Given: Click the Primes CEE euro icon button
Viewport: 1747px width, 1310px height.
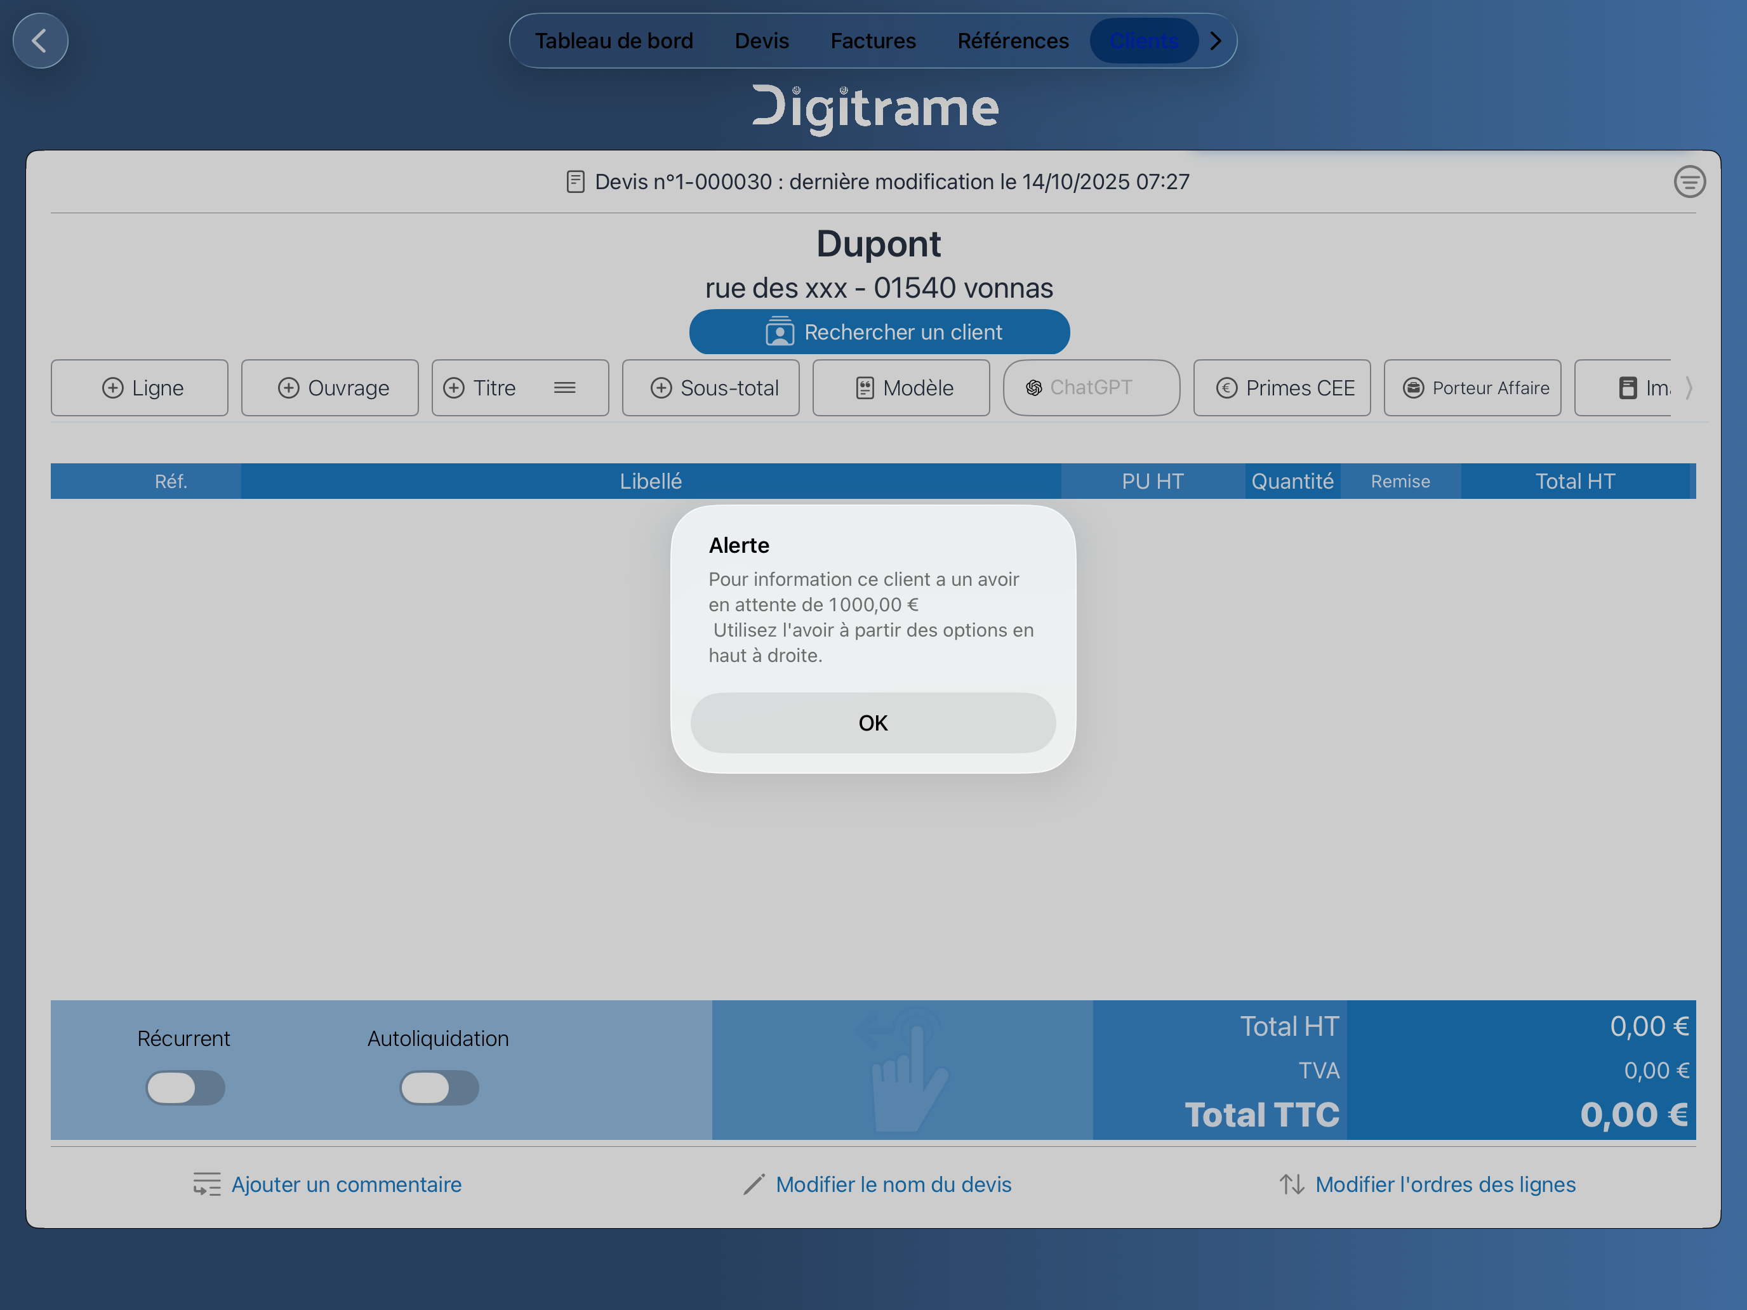Looking at the screenshot, I should [1282, 388].
